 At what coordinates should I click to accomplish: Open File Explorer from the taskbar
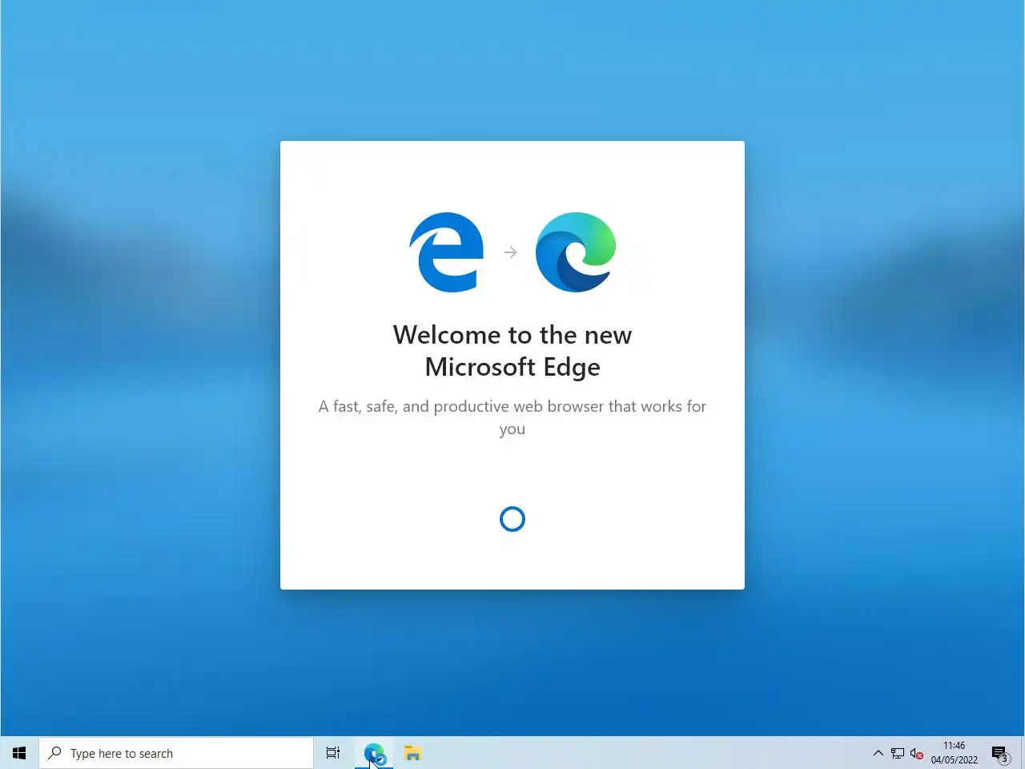[413, 753]
